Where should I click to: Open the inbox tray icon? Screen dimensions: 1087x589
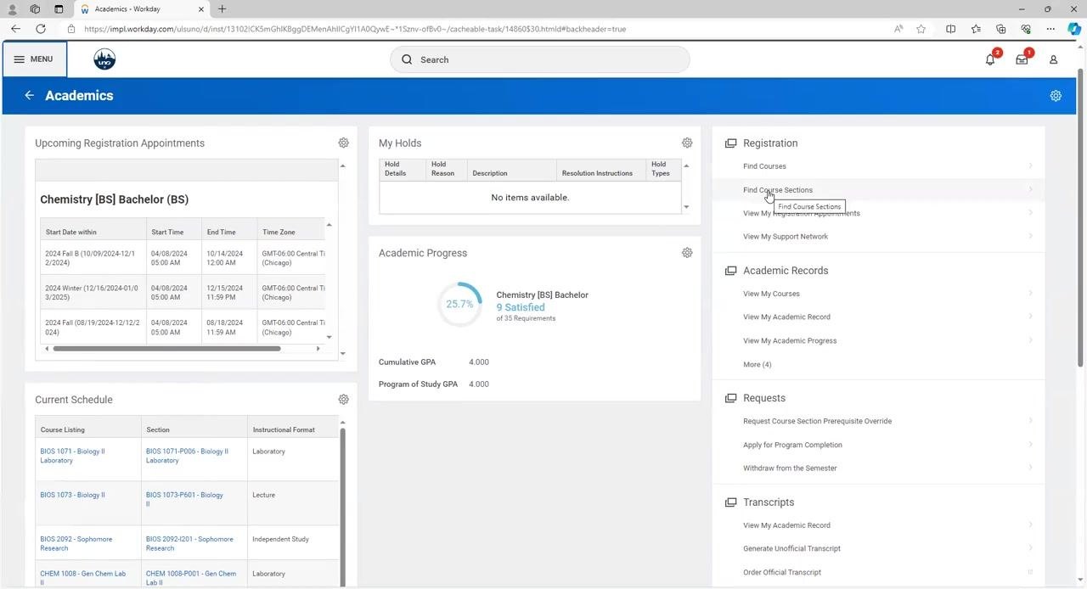pos(1022,59)
